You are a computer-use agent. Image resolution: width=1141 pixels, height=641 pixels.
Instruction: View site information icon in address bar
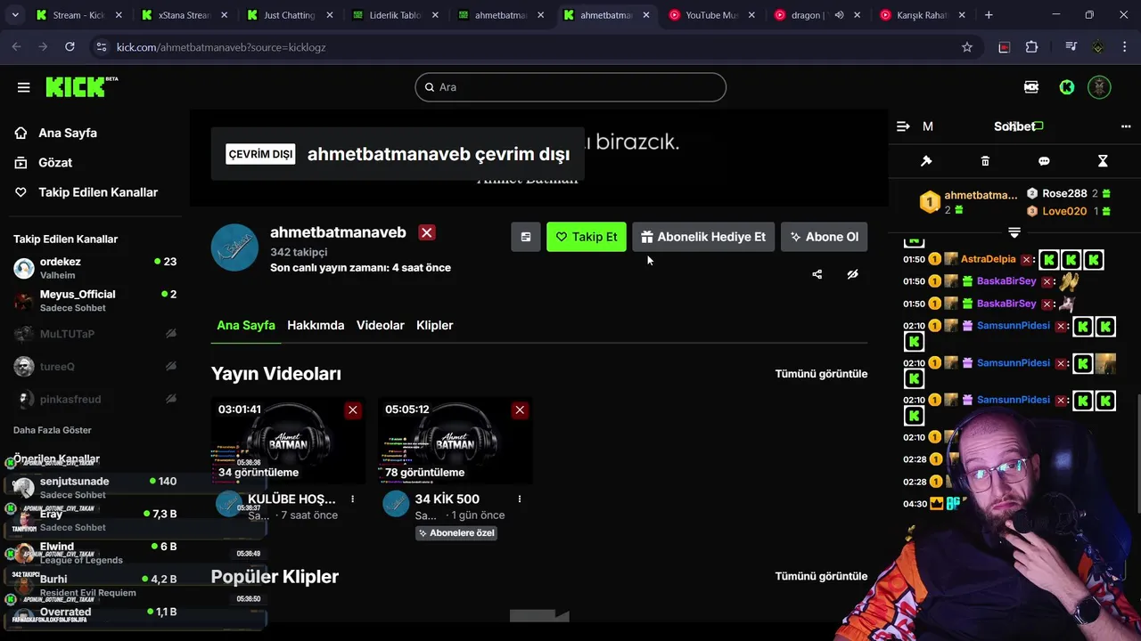coord(101,47)
